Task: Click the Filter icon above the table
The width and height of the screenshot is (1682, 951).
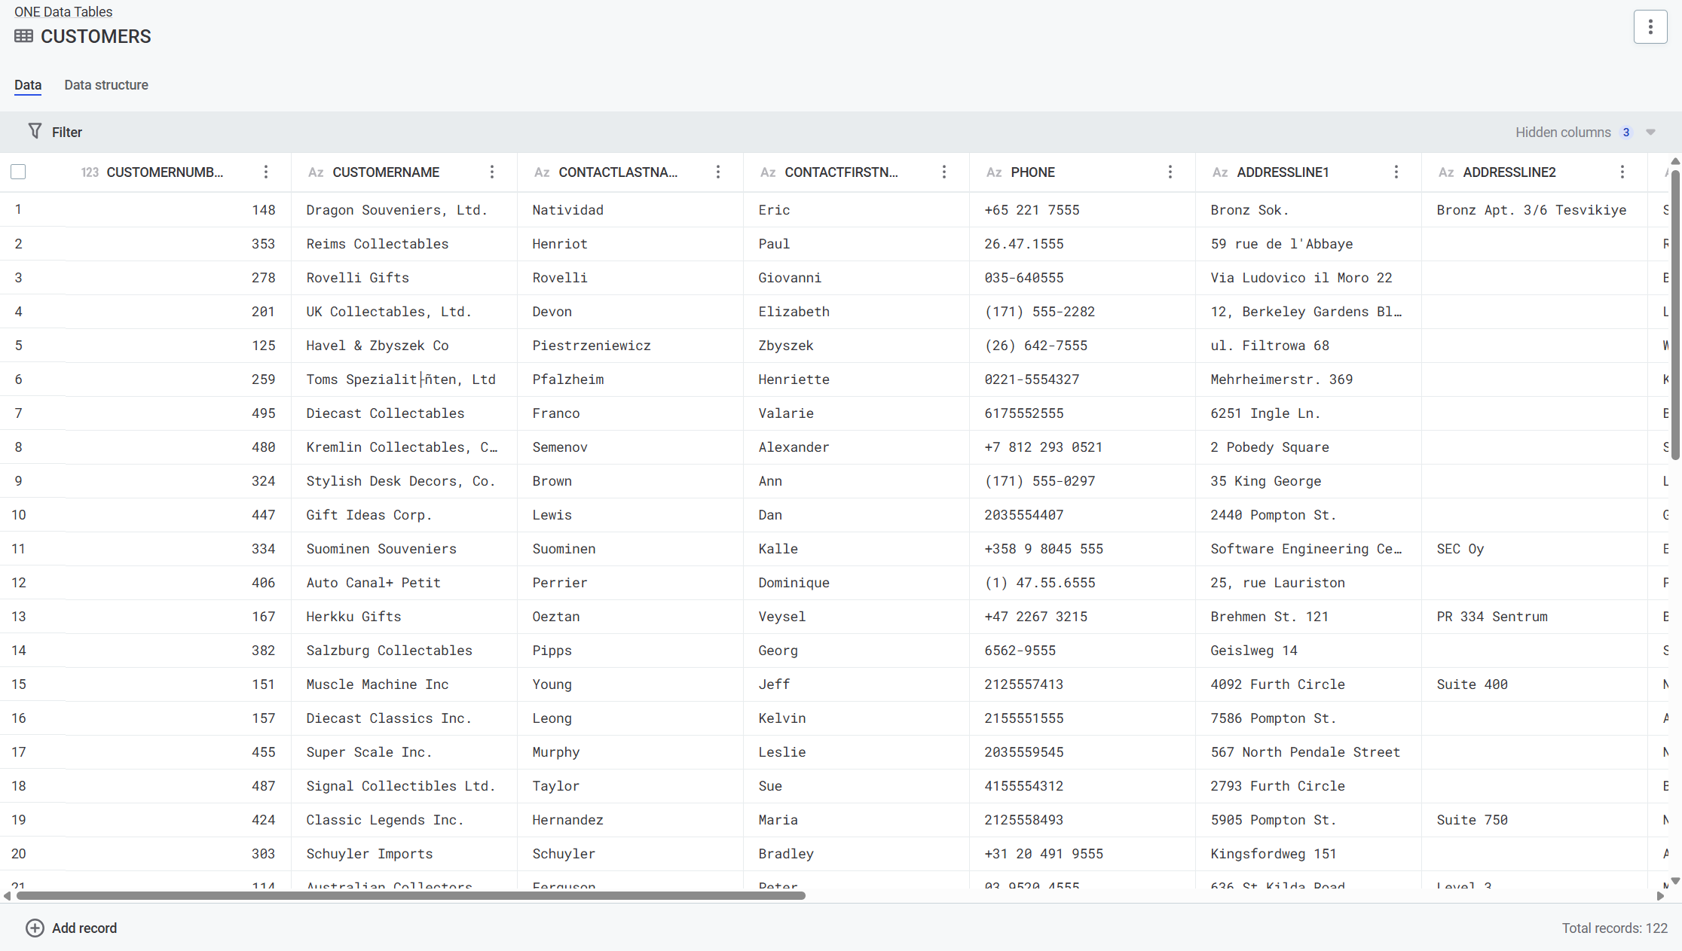Action: pyautogui.click(x=35, y=131)
